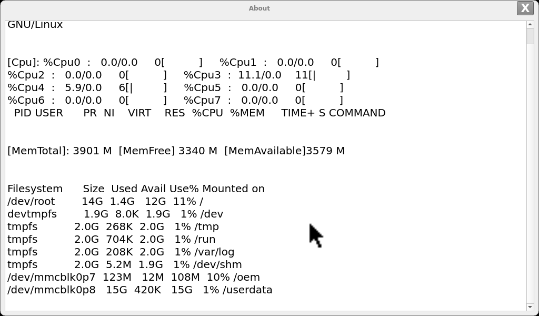Click the /dev/mmcblk0p7 oem row
The width and height of the screenshot is (539, 316).
[x=134, y=277]
